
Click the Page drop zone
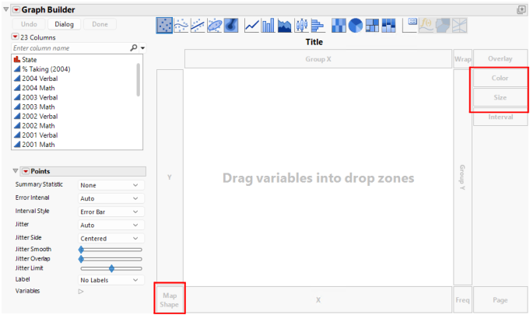pos(500,299)
